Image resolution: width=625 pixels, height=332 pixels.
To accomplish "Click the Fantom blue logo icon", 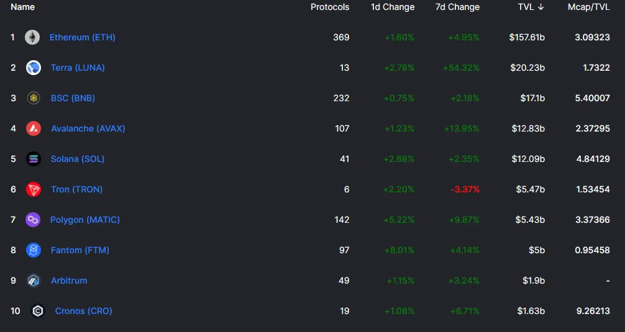I will (x=34, y=250).
